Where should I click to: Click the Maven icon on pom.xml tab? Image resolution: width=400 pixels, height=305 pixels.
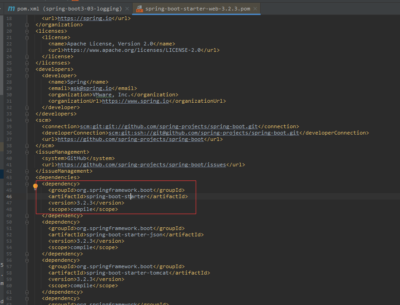coord(11,9)
